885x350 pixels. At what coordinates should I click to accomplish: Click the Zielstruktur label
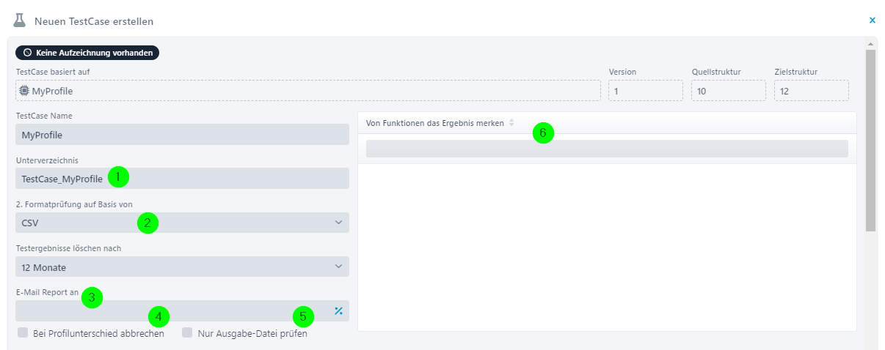(796, 72)
